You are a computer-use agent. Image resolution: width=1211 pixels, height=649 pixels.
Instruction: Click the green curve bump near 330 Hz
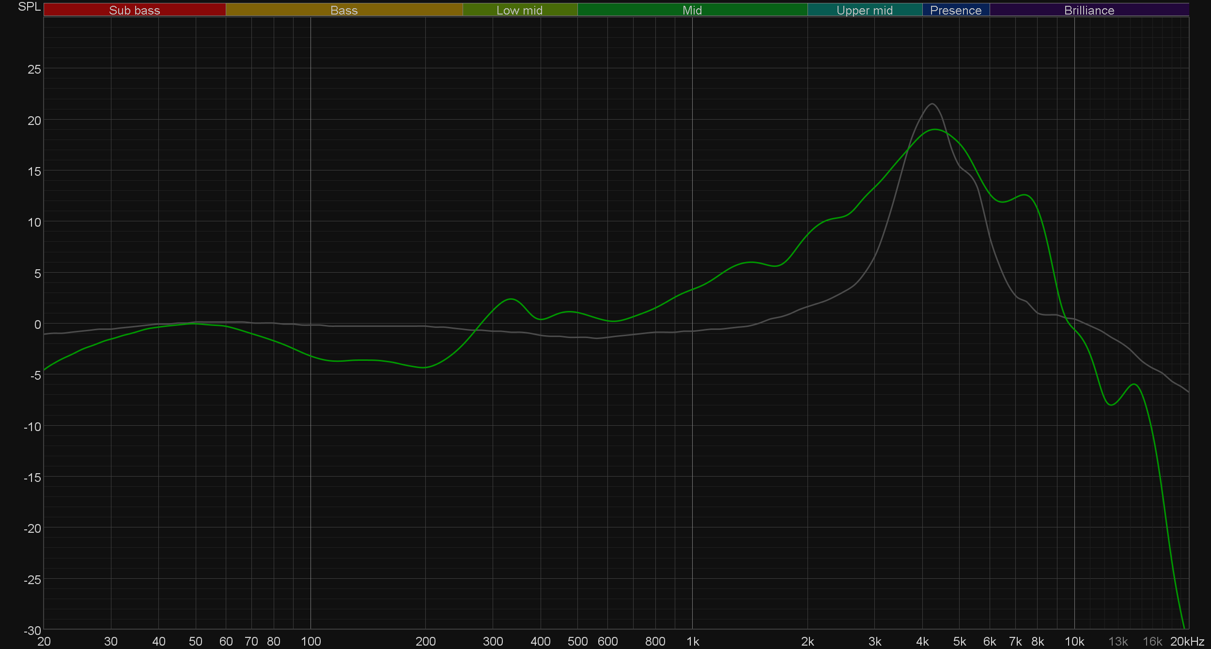pyautogui.click(x=511, y=299)
